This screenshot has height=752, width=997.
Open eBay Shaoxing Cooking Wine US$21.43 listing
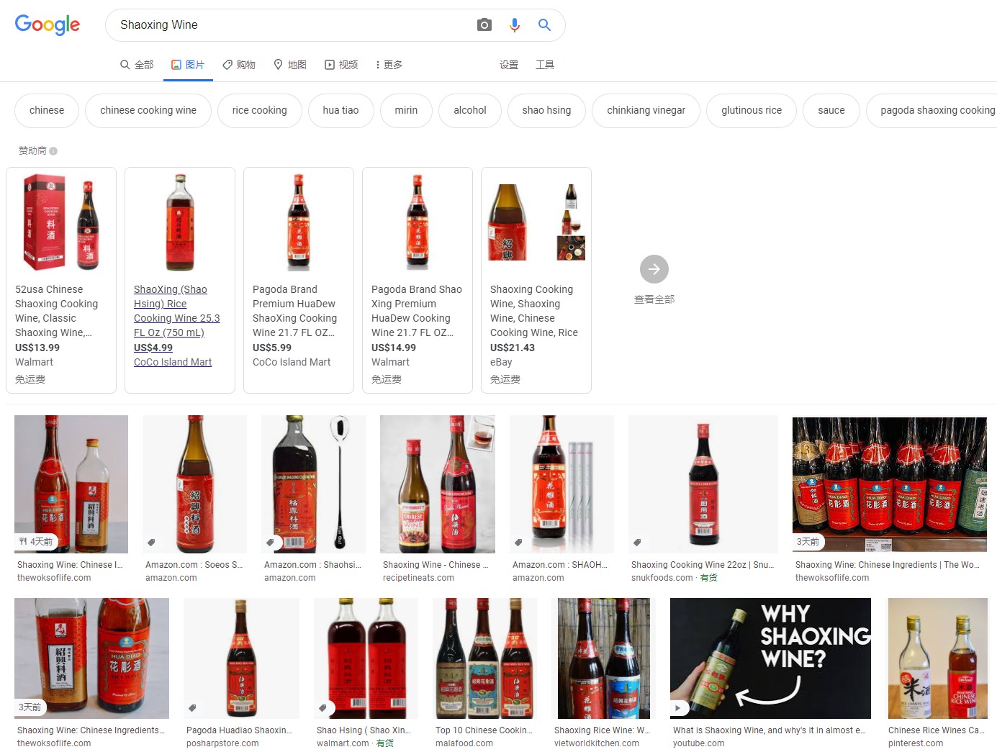536,281
